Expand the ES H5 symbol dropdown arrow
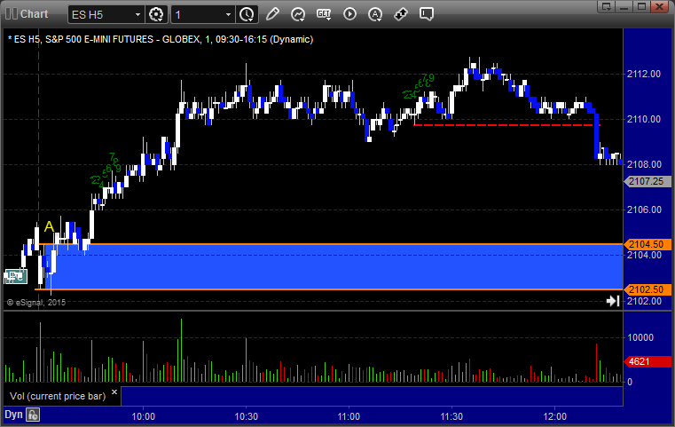 click(x=137, y=15)
